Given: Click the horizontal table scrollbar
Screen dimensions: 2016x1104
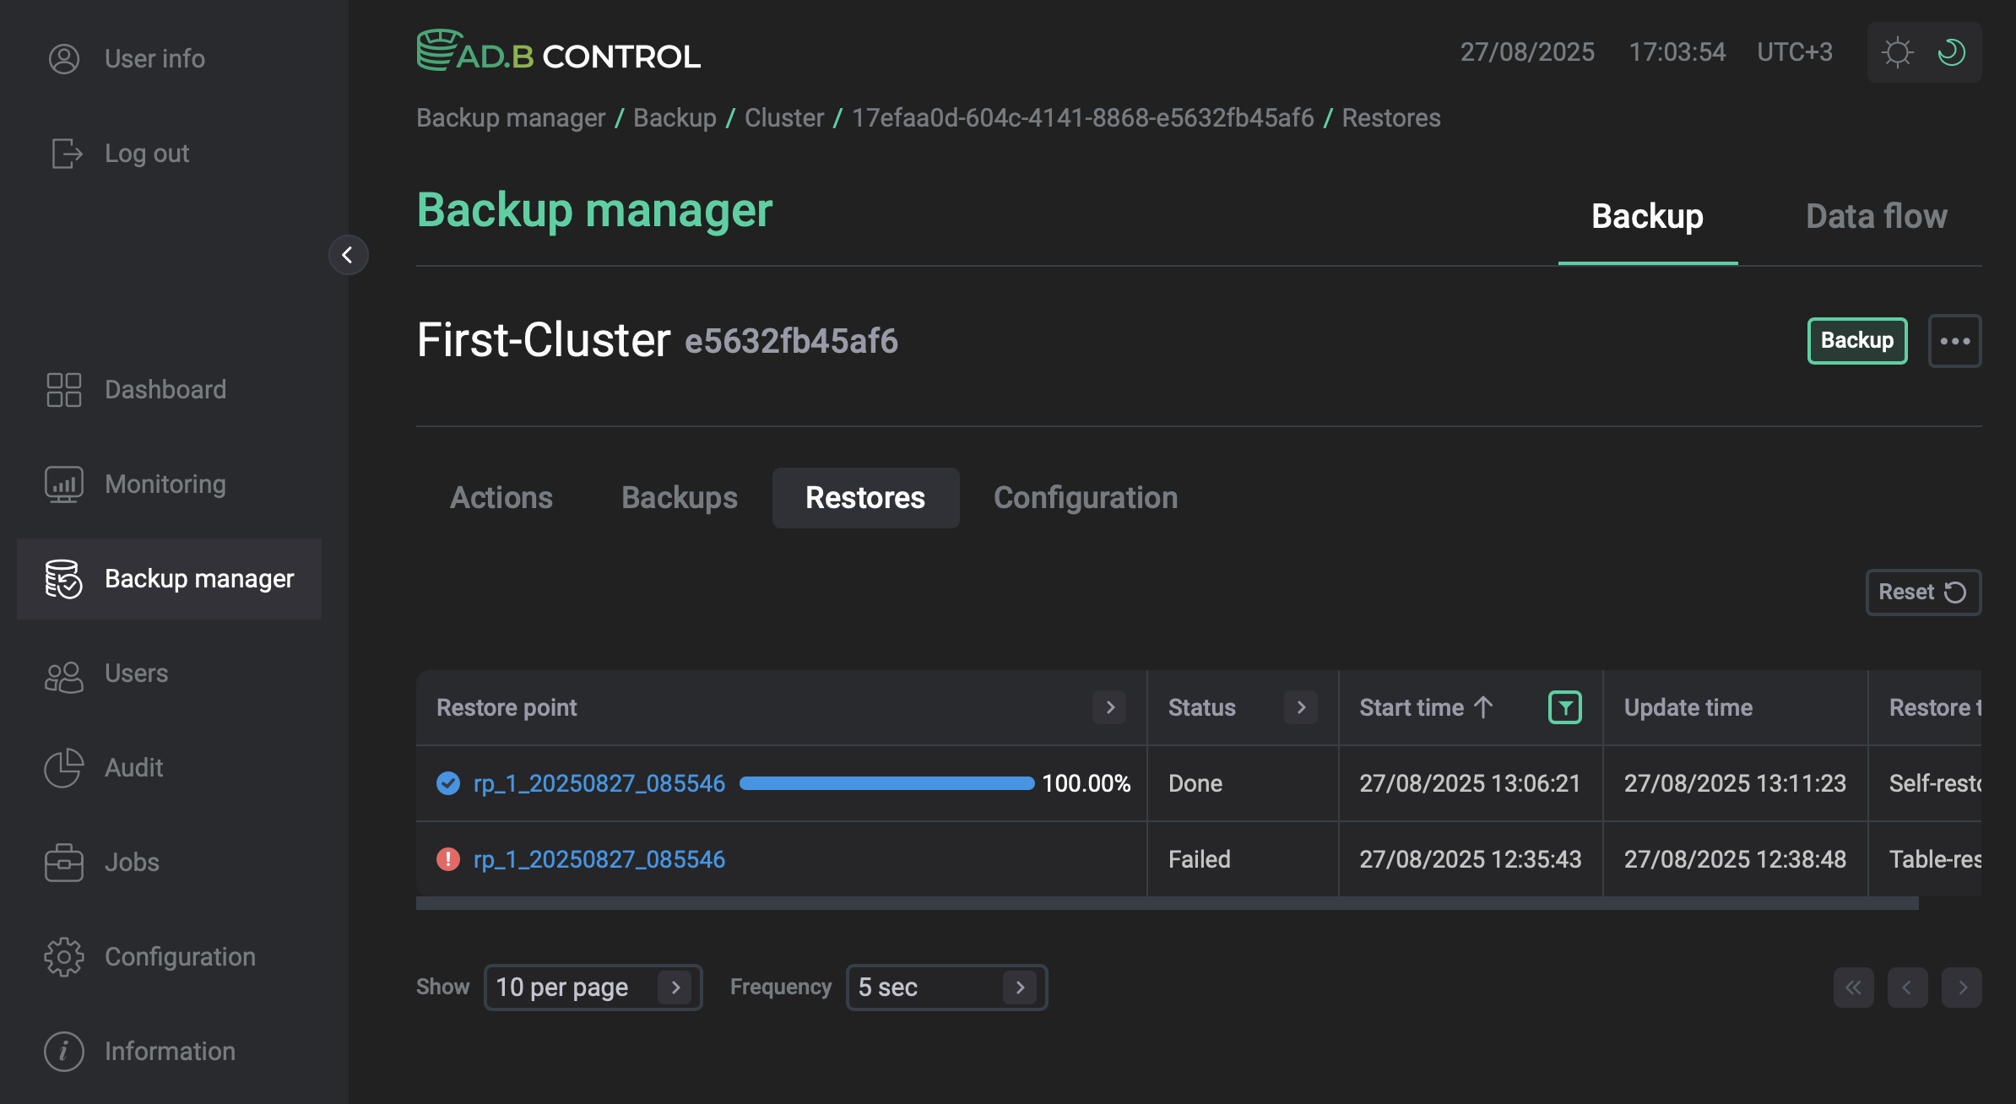Looking at the screenshot, I should click(1167, 903).
